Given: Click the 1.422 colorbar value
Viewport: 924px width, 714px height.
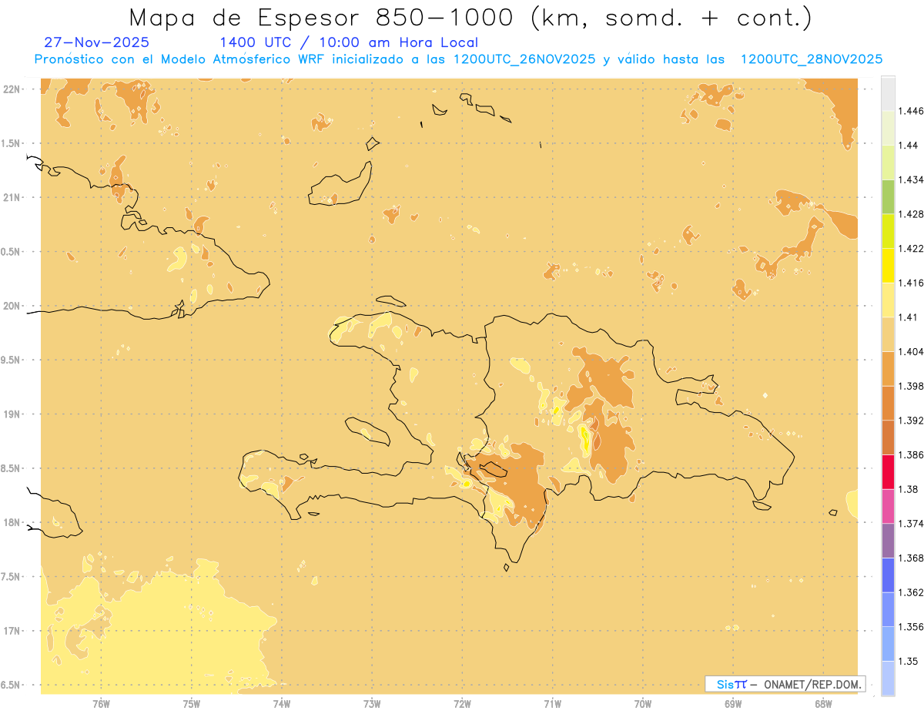Looking at the screenshot, I should (x=910, y=248).
